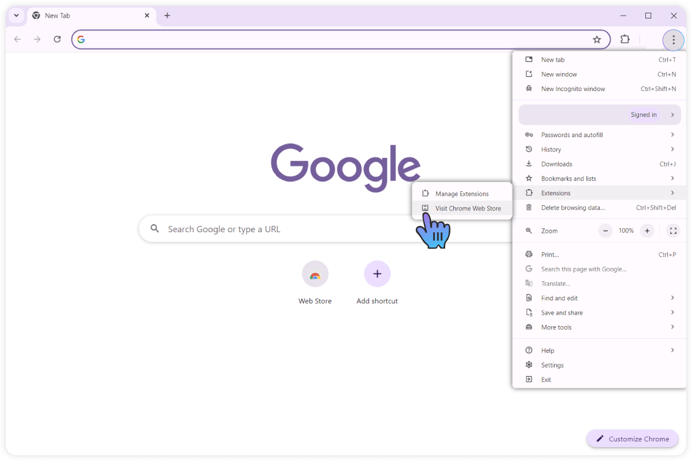
Task: Open Settings from the Chrome menu
Action: (552, 365)
